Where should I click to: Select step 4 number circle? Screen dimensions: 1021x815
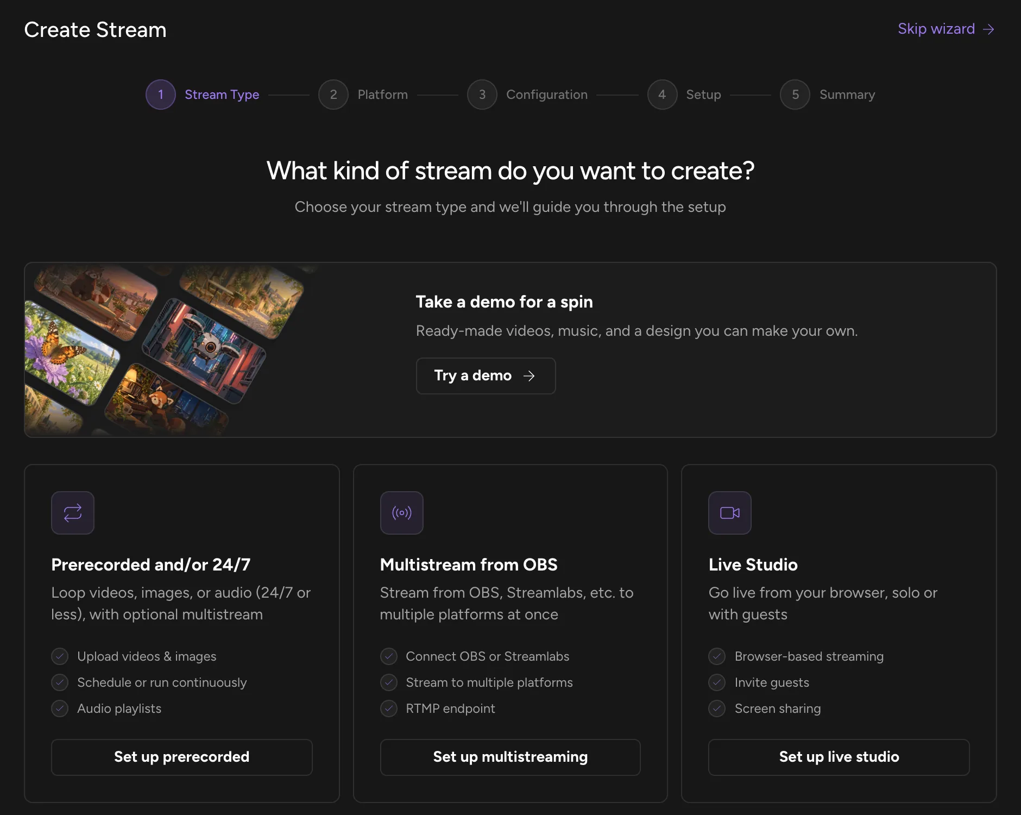point(662,95)
